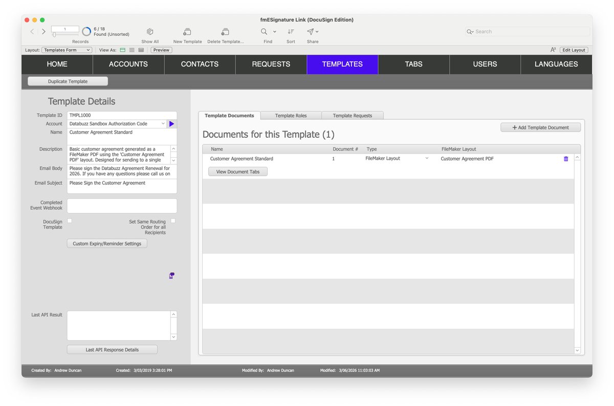This screenshot has height=406, width=614.
Task: Switch to Table view icon
Action: [x=141, y=50]
